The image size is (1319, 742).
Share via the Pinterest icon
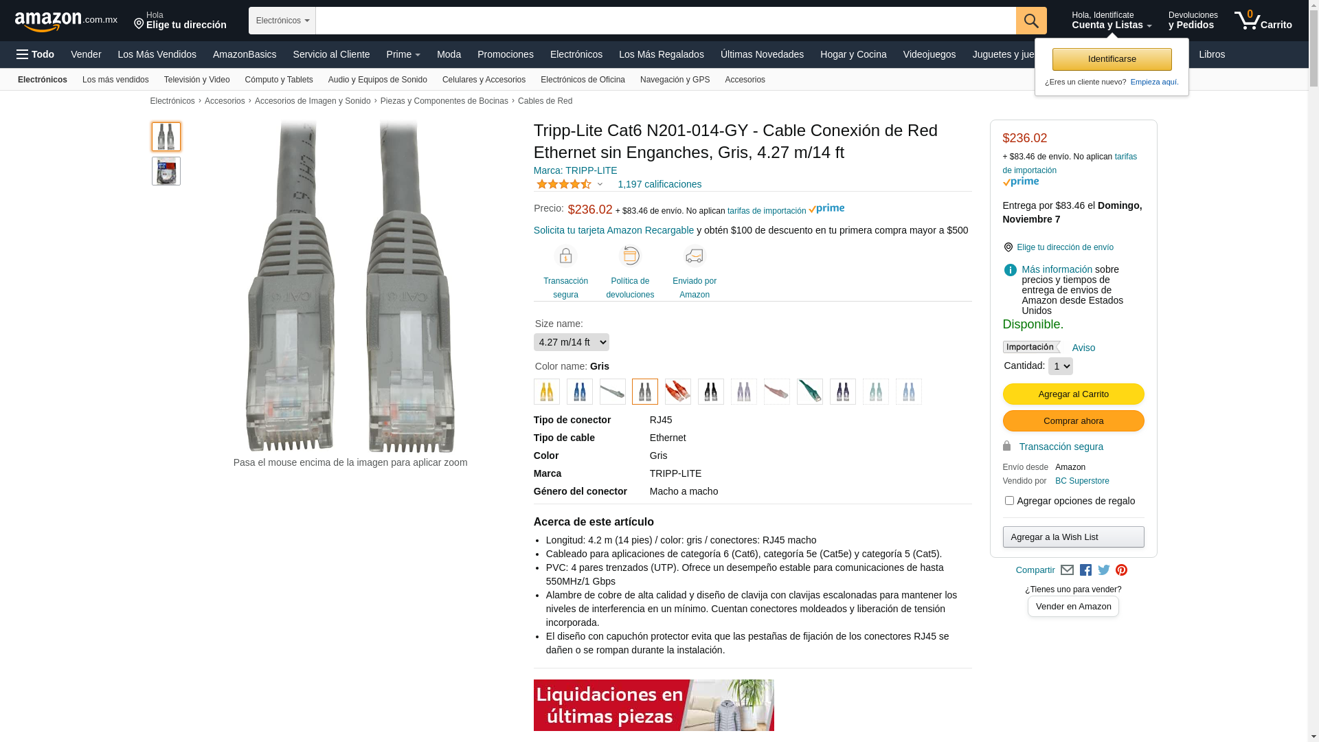[x=1122, y=570]
